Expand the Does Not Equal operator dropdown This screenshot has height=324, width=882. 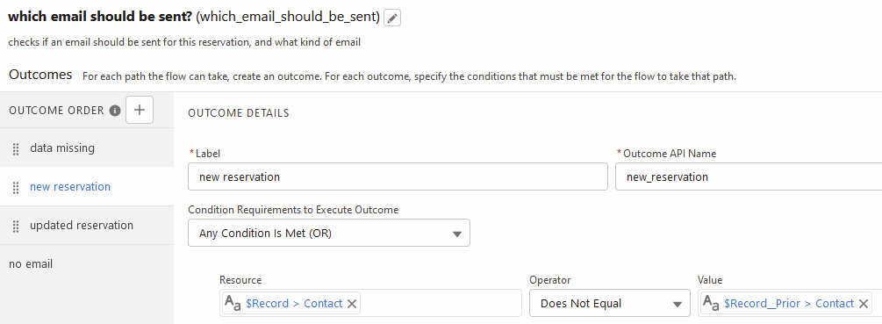coord(610,304)
